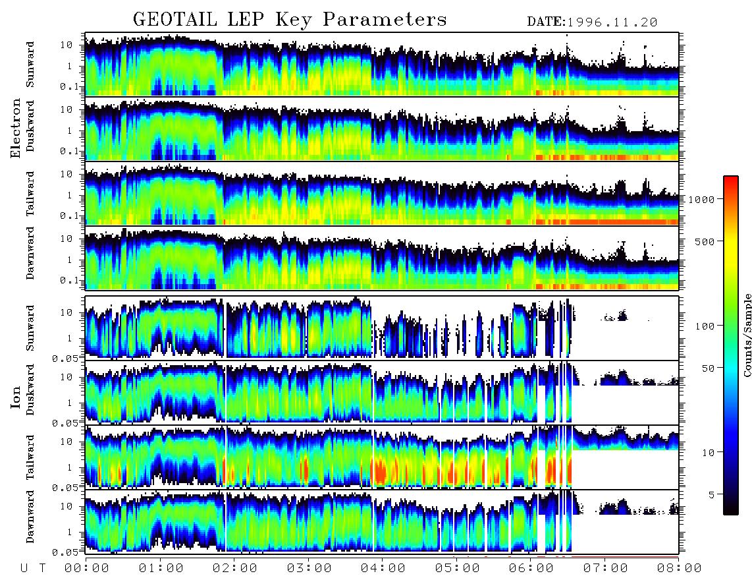Click the 05:00 time tick label
Image resolution: width=752 pixels, height=580 pixels.
tap(458, 568)
